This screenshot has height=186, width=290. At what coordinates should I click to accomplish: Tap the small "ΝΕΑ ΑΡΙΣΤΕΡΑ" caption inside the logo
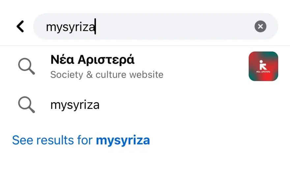[263, 71]
